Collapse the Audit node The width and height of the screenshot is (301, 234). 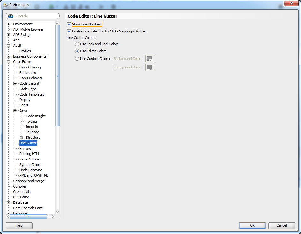click(9, 45)
